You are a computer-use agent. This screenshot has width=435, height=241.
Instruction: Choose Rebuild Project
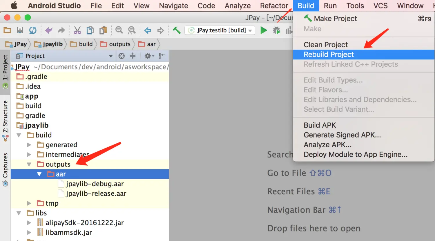pyautogui.click(x=364, y=55)
